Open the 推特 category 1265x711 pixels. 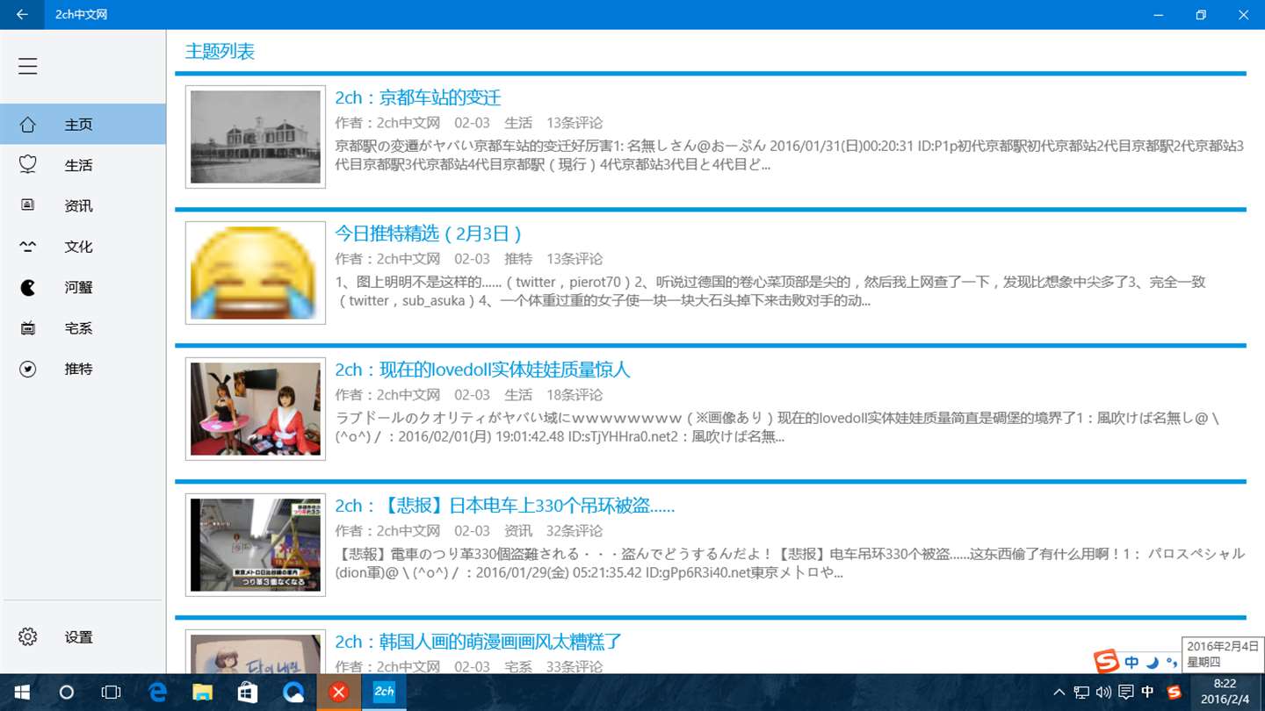click(x=83, y=369)
